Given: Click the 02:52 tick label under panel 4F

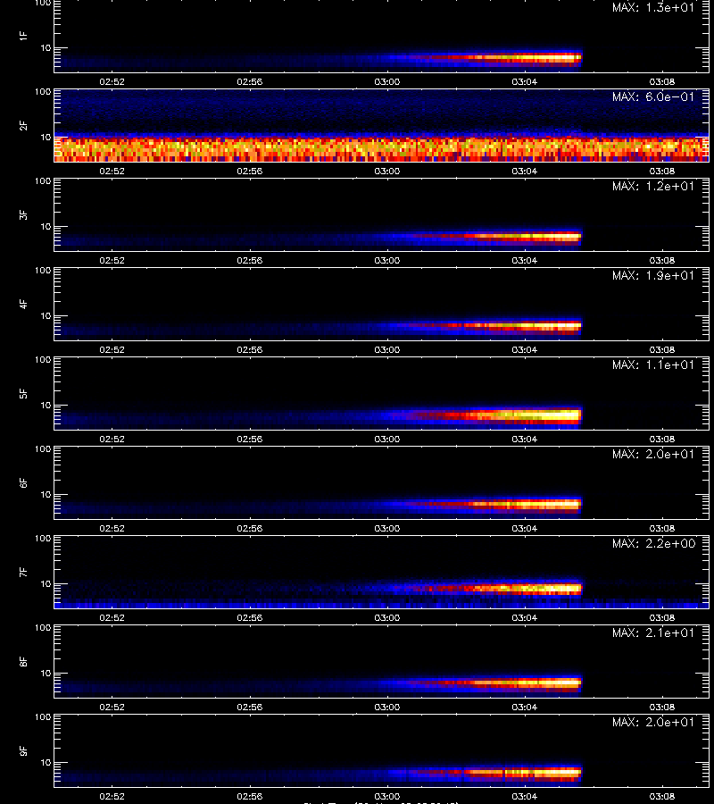Looking at the screenshot, I should click(112, 349).
